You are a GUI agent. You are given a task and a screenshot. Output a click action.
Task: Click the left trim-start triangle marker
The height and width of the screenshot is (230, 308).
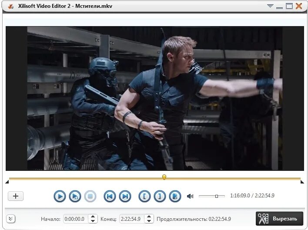click(x=7, y=182)
